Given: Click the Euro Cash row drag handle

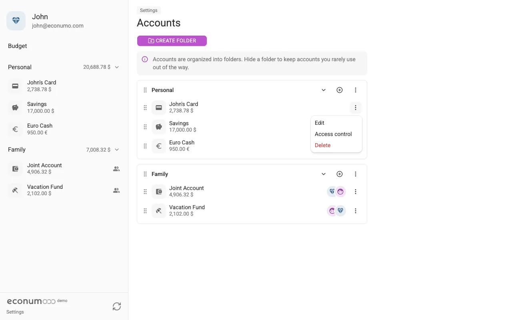Looking at the screenshot, I should [145, 146].
